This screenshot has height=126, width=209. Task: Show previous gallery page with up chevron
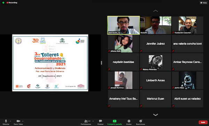[156, 11]
